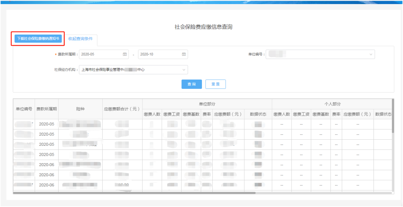
Task: Click 应缴费额（元） header under 个人部分
Action: click(358, 114)
